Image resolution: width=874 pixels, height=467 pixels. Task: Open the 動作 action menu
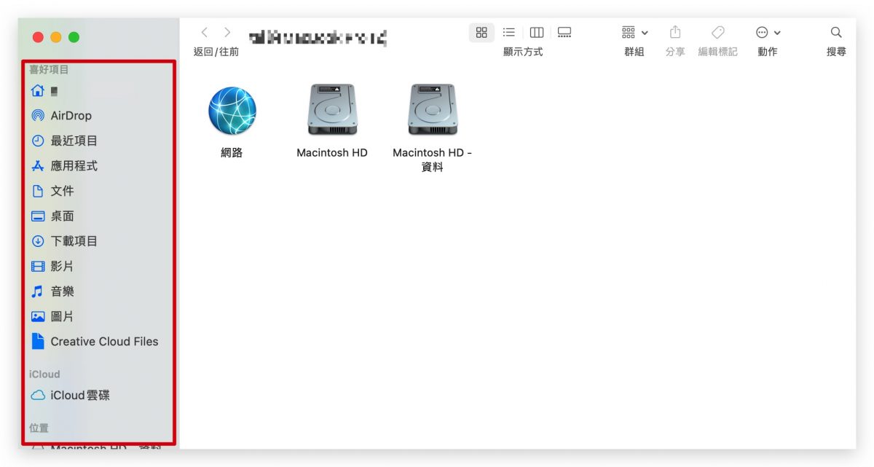pos(768,33)
